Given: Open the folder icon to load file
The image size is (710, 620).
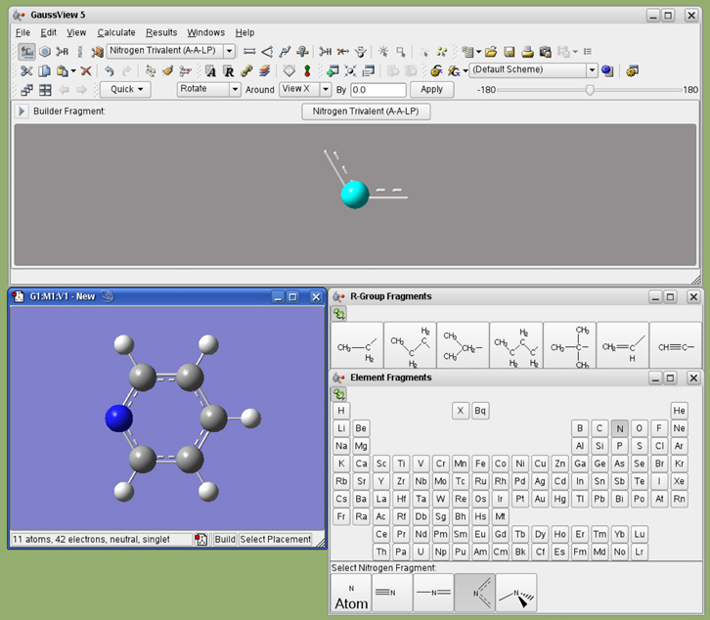Looking at the screenshot, I should [491, 52].
